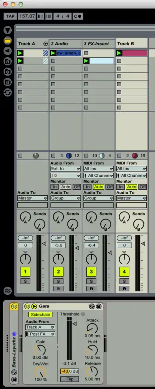Toggle Track B activator button 4

coord(124,272)
